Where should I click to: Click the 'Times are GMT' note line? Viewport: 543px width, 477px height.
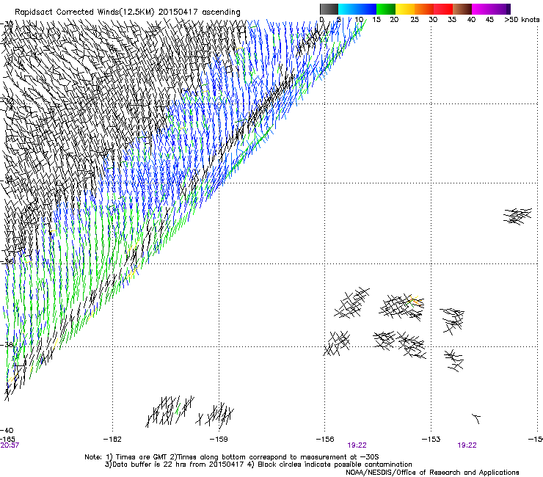(232, 457)
